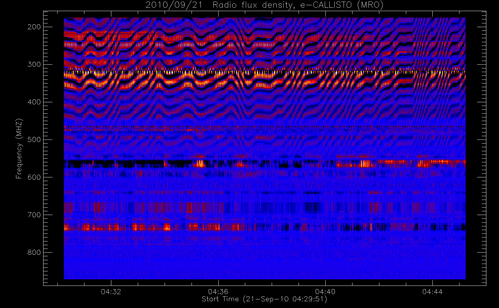This screenshot has height=308, width=499.
Task: Click the 300 frequency tick label
Action: [x=34, y=64]
